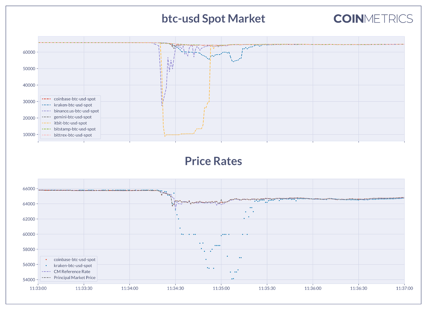
Task: Click the 30000 y-axis label in top chart
Action: click(x=29, y=102)
